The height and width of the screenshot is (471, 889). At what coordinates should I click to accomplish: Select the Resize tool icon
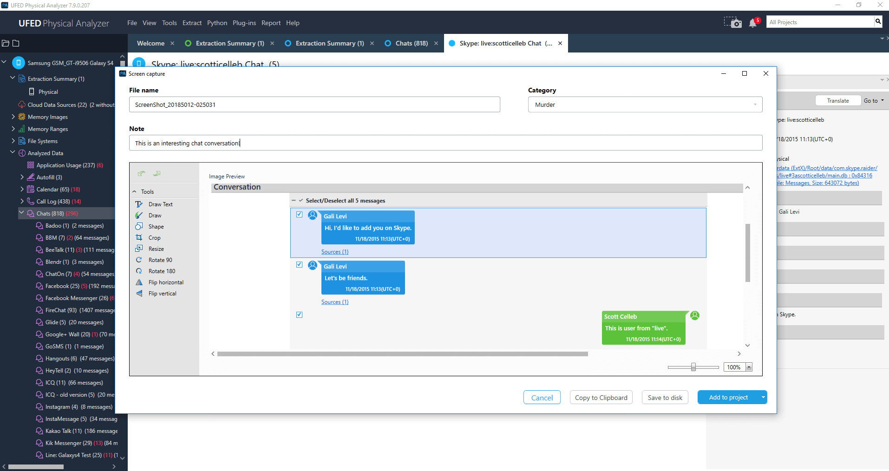pyautogui.click(x=139, y=249)
